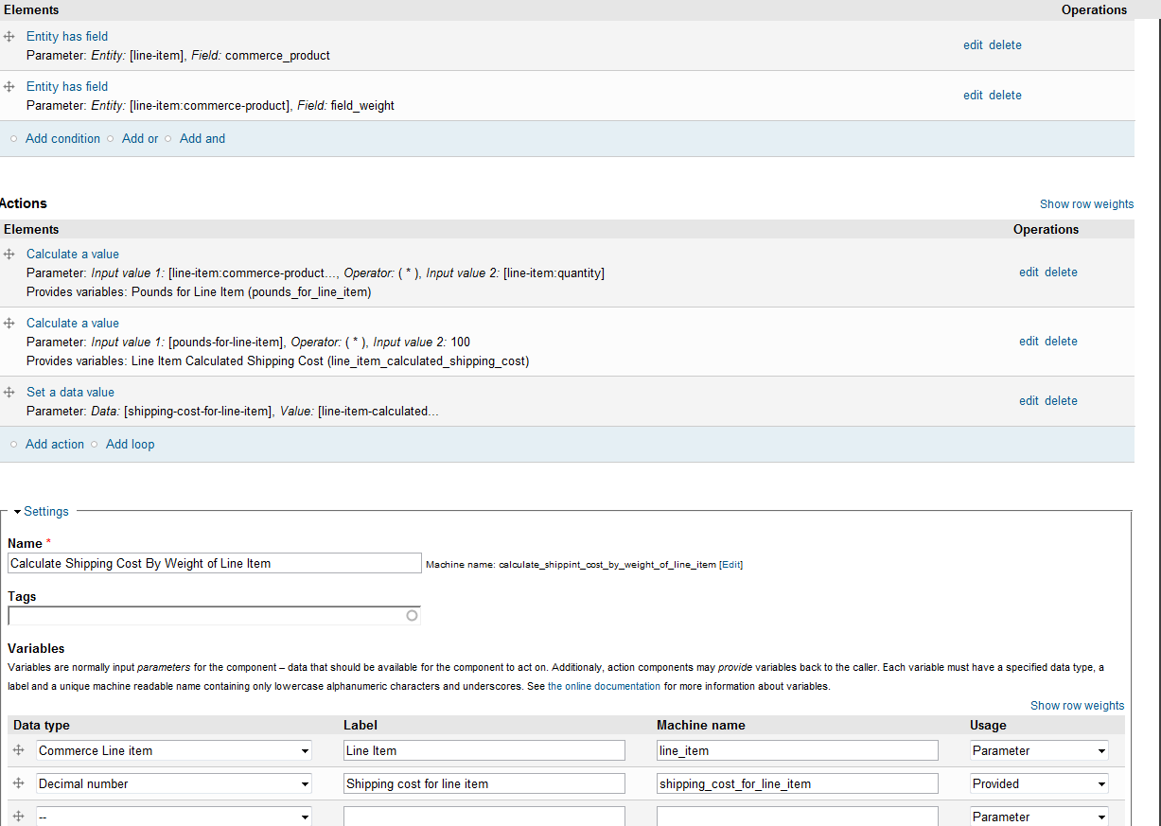
Task: Click the shipping_cost_for_line_item machine name field
Action: tap(797, 783)
